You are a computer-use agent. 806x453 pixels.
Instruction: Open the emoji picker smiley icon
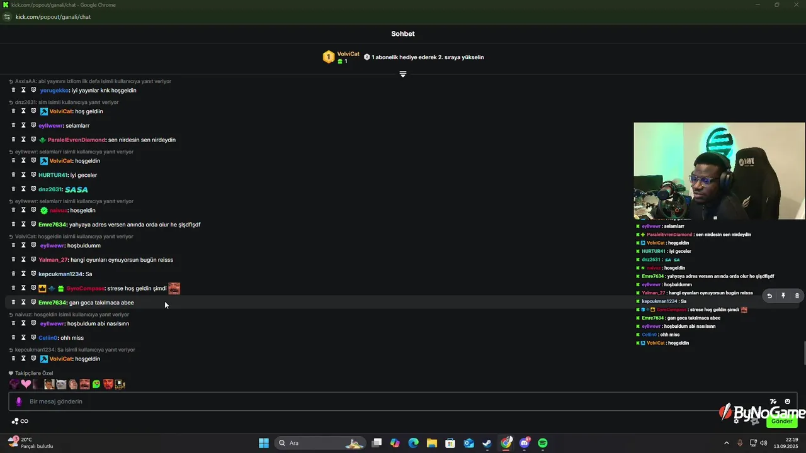(787, 401)
